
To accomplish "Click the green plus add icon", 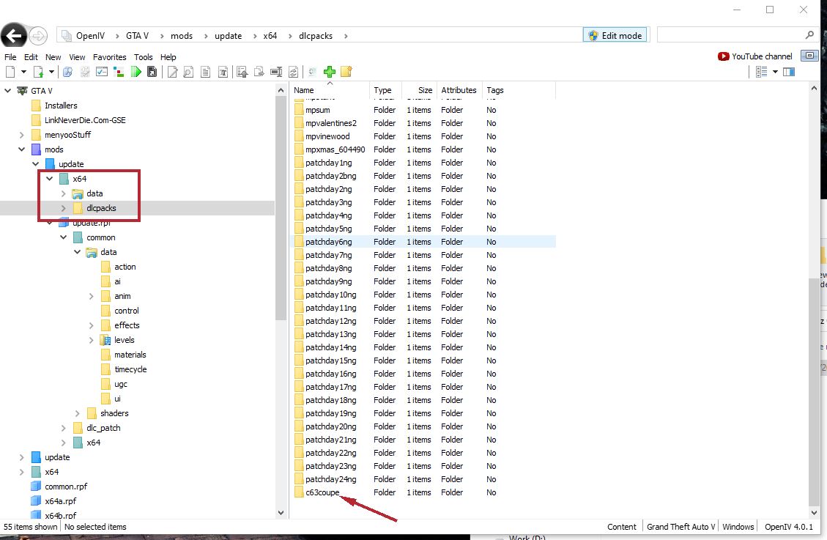I will click(x=330, y=72).
